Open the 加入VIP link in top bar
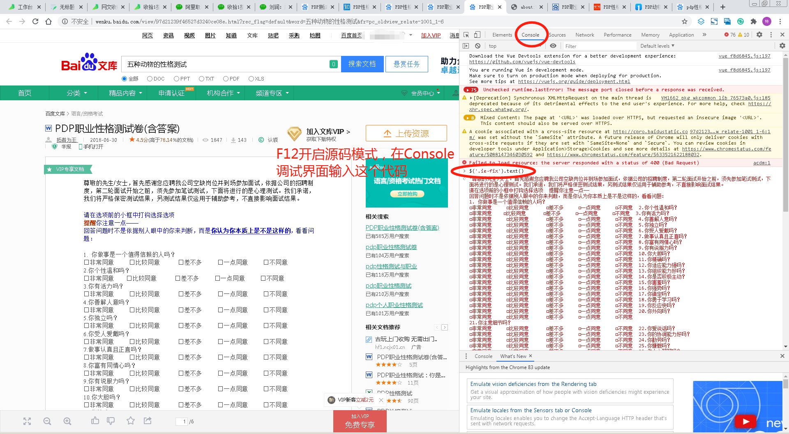Screen dimensions: 789x434 pos(431,36)
